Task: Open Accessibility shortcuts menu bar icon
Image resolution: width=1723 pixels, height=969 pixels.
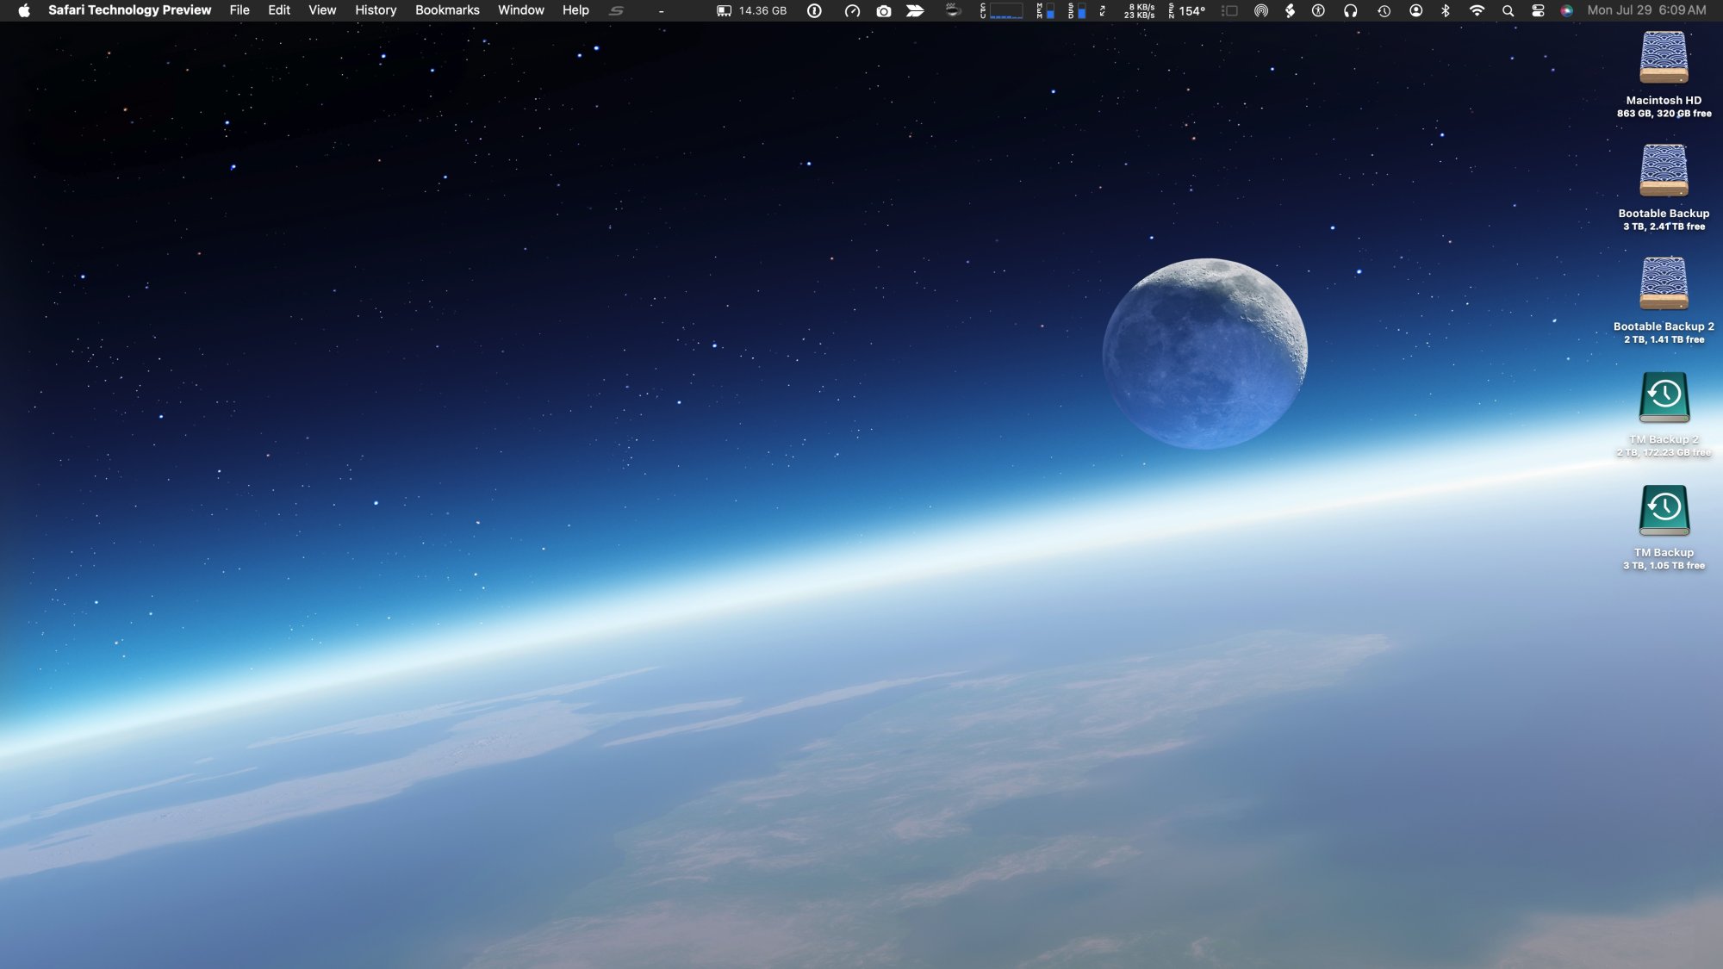Action: coord(1318,11)
